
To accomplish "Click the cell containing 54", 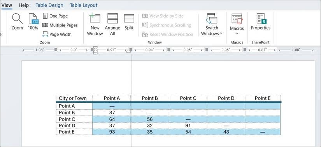I will tap(188, 132).
